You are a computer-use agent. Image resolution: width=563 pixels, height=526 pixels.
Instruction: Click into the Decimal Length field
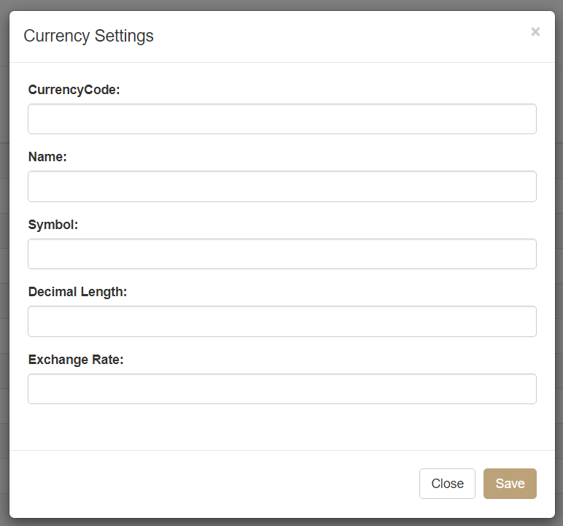[281, 322]
